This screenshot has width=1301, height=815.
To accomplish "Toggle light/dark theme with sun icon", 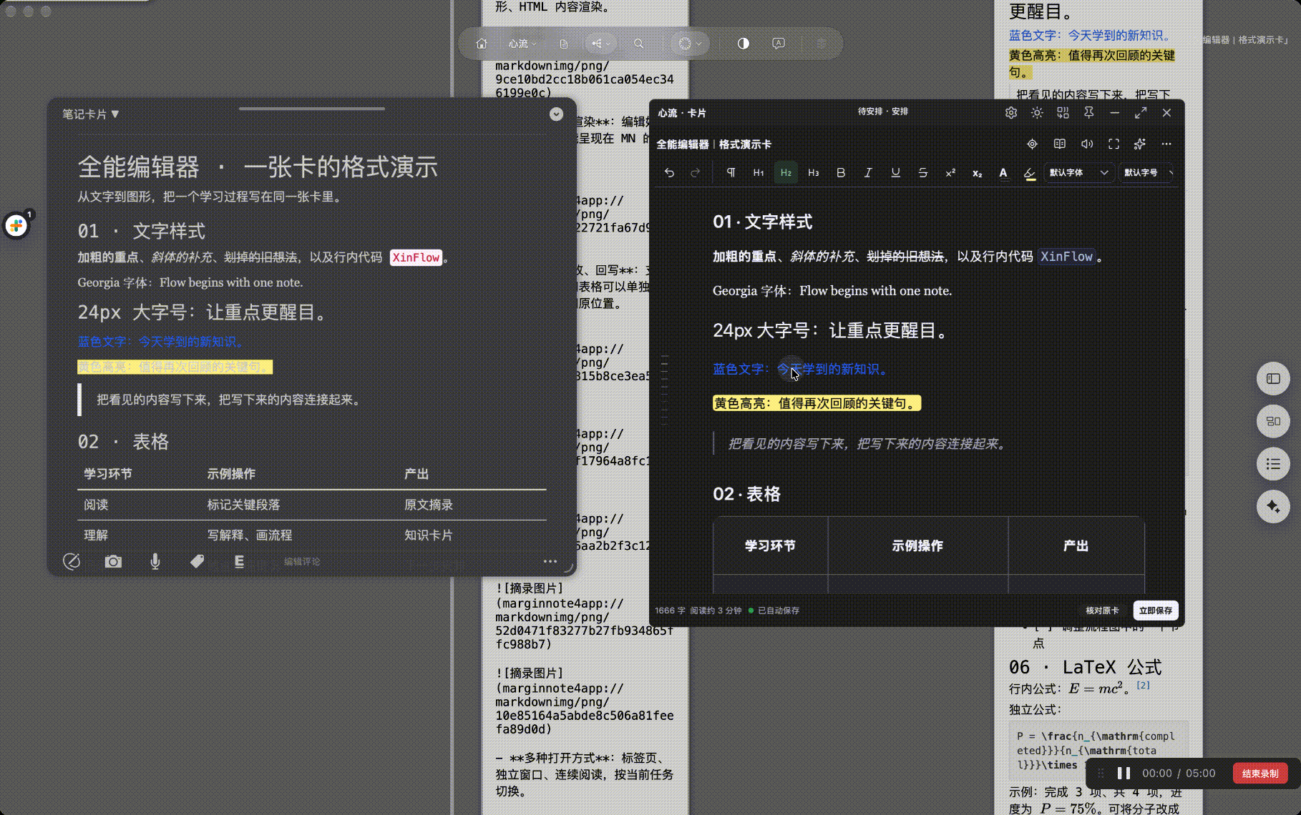I will pos(1037,113).
